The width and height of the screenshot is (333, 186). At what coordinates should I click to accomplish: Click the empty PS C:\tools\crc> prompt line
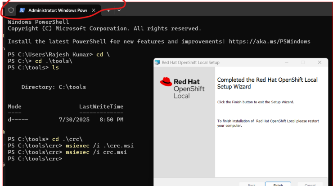tap(35, 159)
